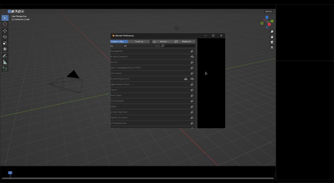
Task: Select the light object in viewport
Action: pyautogui.click(x=177, y=28)
